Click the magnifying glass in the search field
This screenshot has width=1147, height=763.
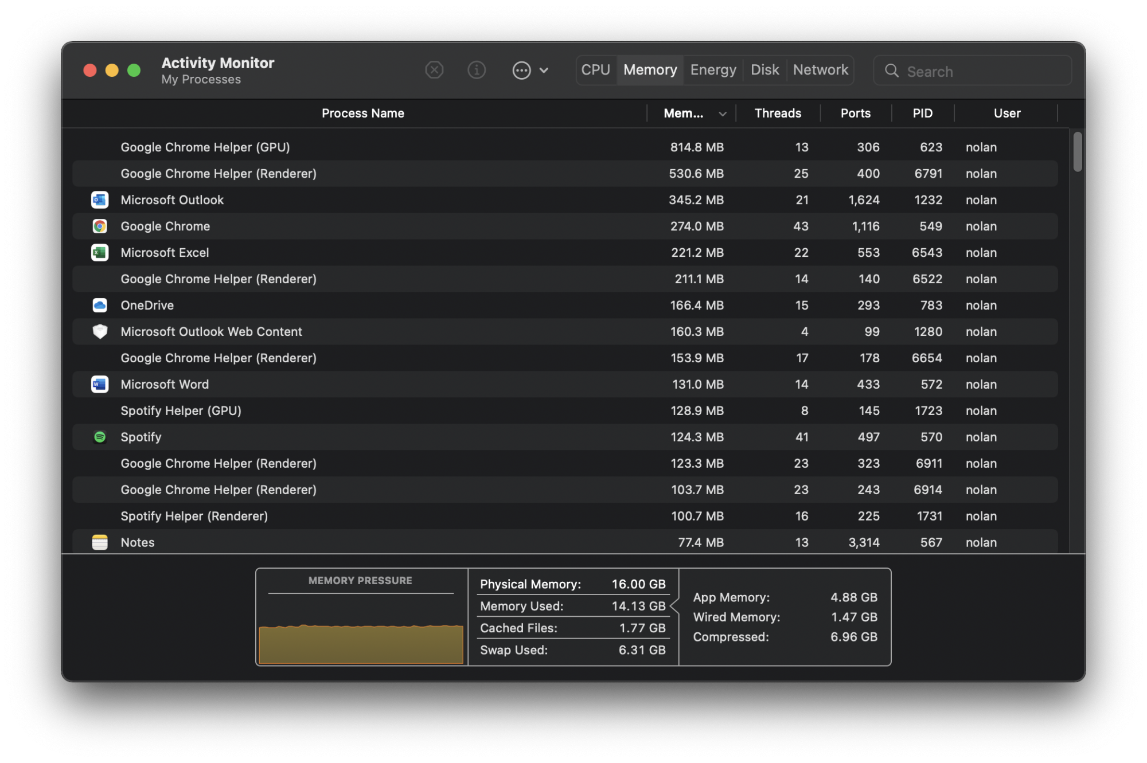(x=892, y=71)
